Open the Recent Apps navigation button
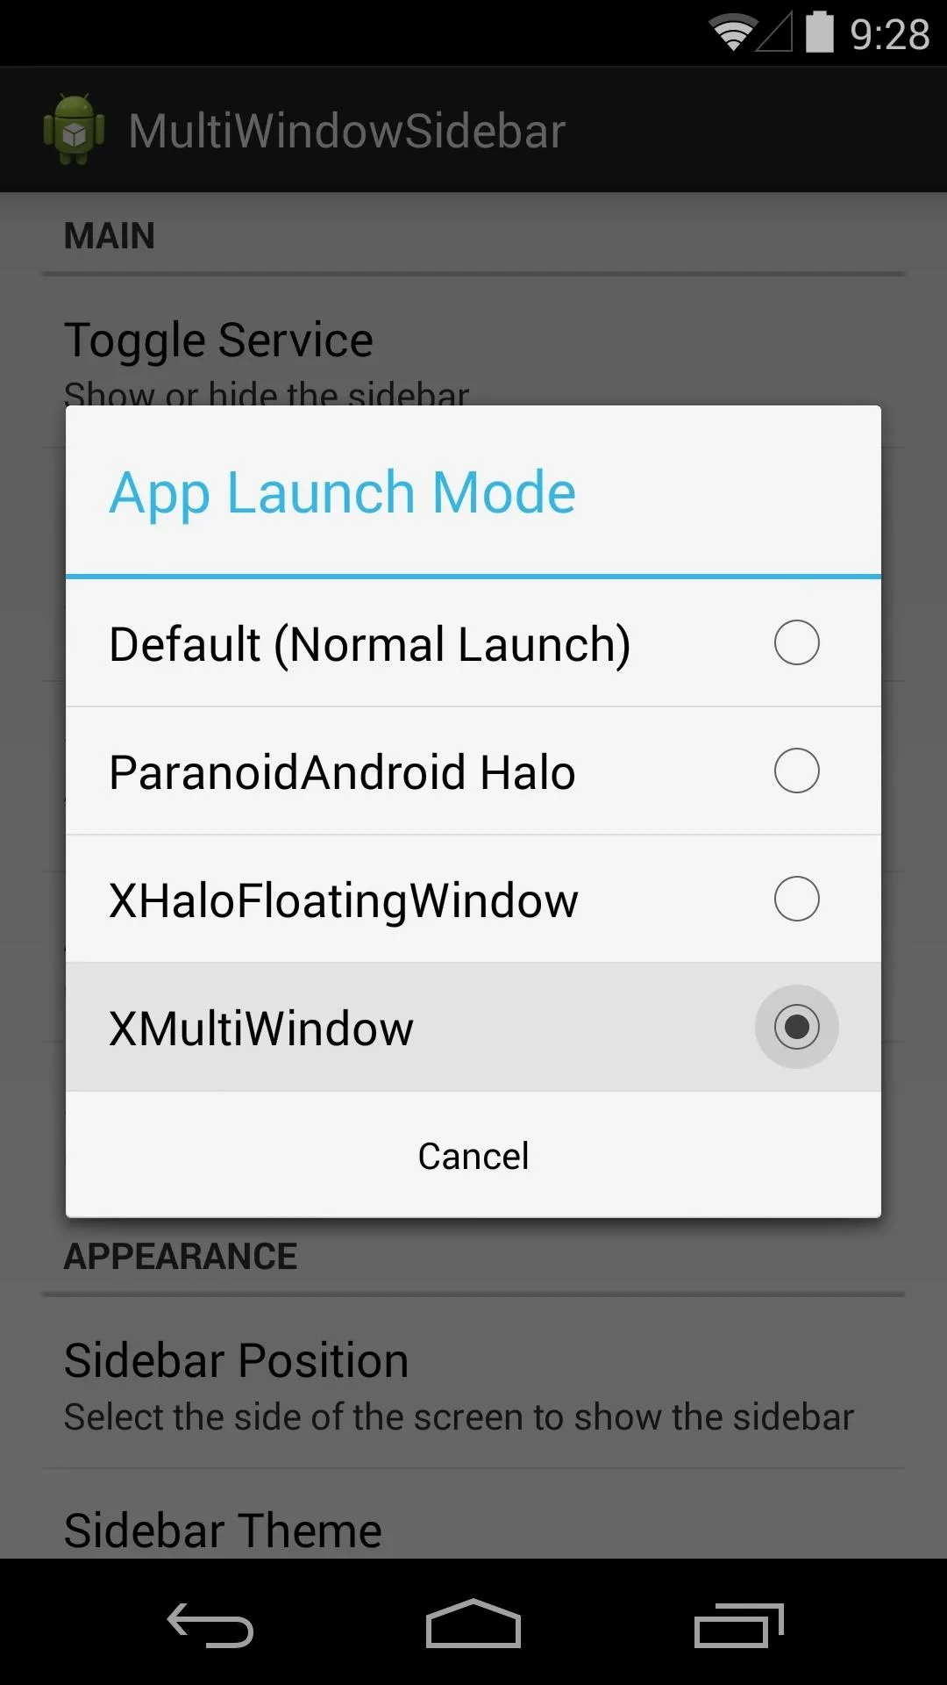947x1685 pixels. click(738, 1624)
